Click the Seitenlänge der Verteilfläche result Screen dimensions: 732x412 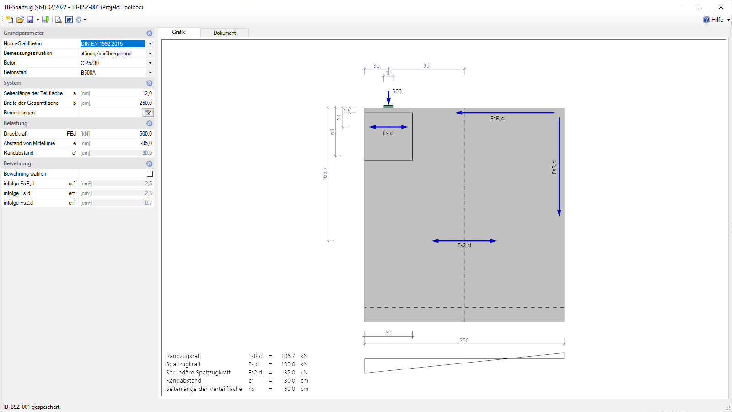coord(237,389)
